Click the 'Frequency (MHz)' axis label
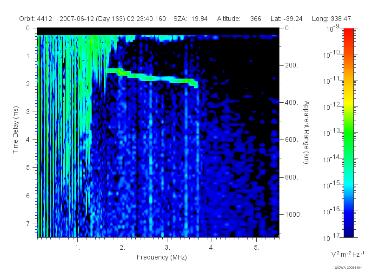Viewport: 372px width, 279px height. (x=162, y=258)
